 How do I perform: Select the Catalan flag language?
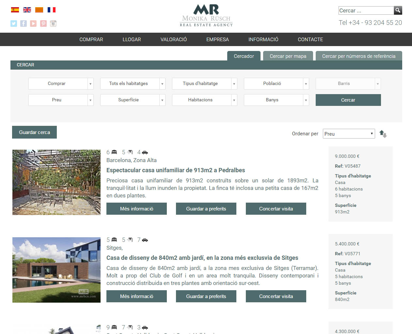(x=39, y=10)
